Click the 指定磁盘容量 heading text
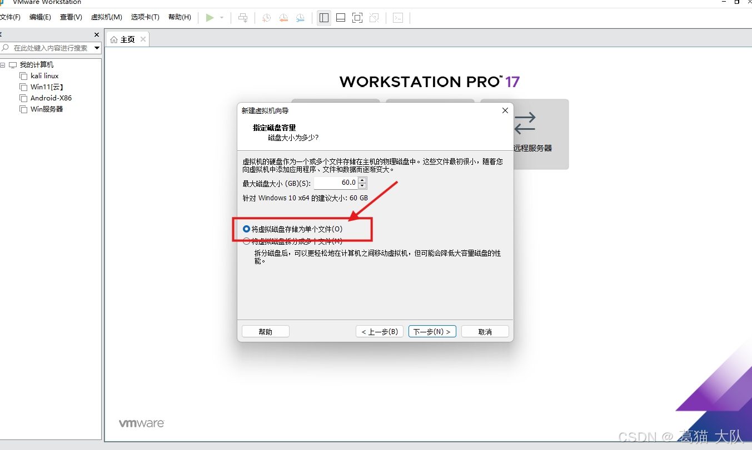752x450 pixels. (275, 128)
